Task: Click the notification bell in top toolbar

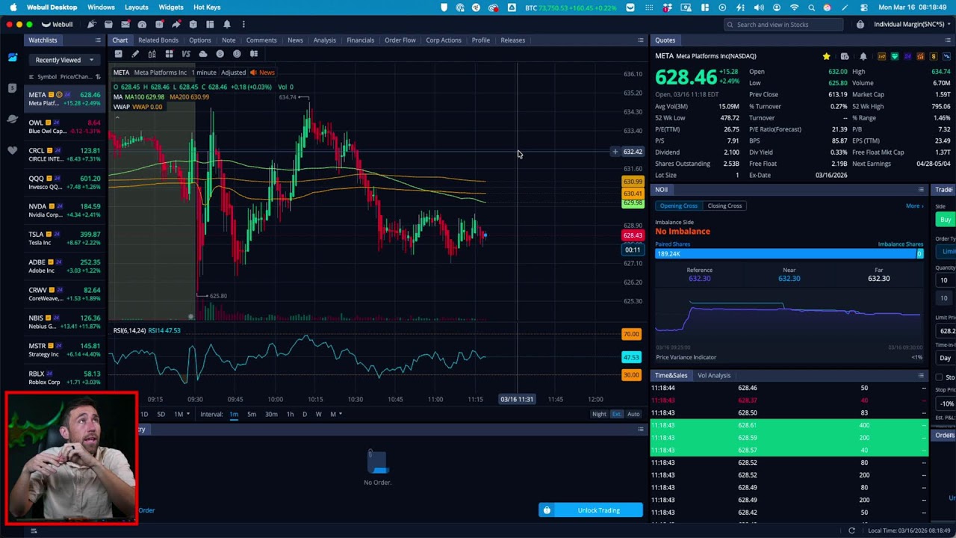Action: [x=226, y=24]
